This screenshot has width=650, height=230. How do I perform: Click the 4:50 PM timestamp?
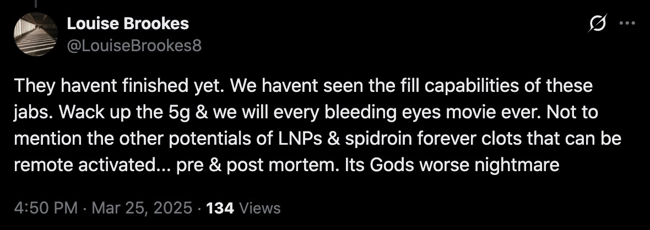pos(45,209)
